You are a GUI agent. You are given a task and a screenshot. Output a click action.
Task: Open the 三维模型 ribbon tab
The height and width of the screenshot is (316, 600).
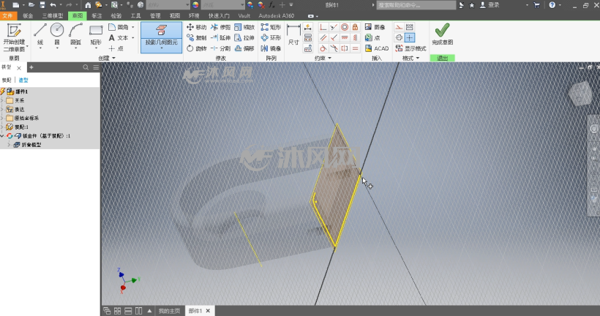coord(53,15)
